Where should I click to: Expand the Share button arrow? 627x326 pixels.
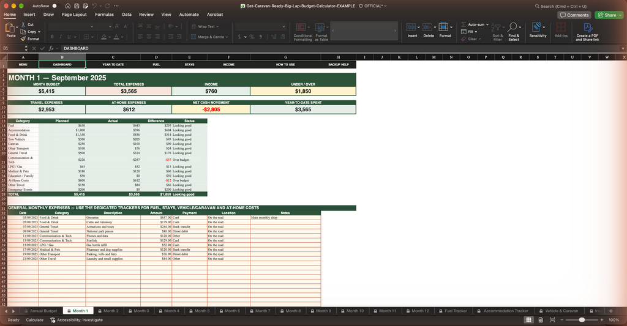[x=620, y=15]
